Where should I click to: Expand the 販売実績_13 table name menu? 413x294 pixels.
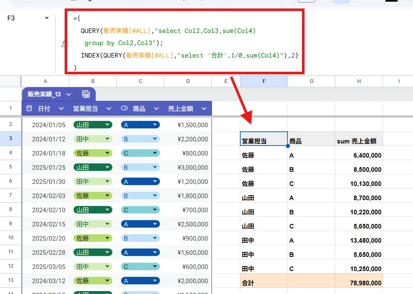tap(69, 95)
